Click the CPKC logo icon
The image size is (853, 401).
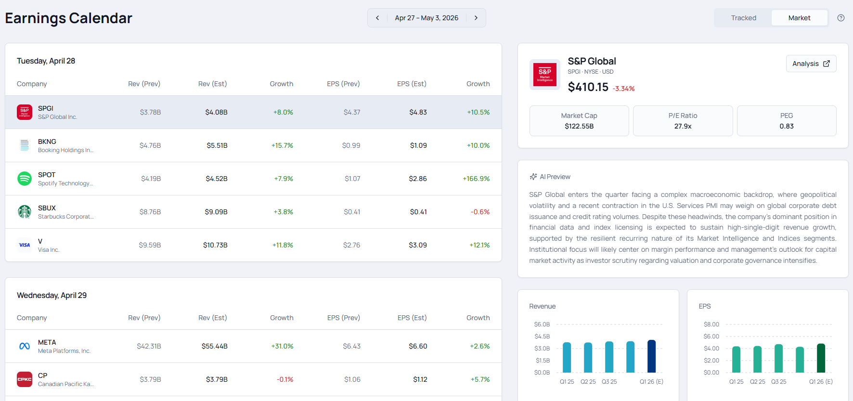pos(25,379)
